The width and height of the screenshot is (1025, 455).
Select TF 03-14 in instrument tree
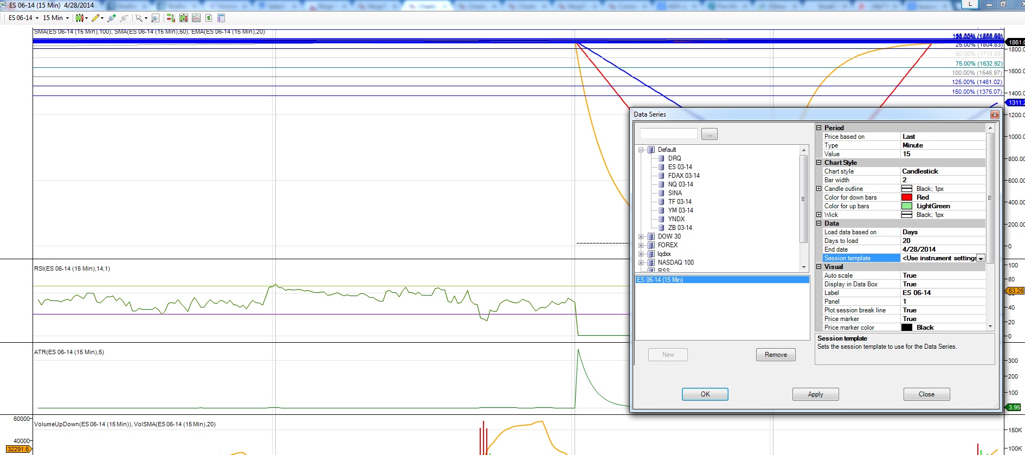[x=680, y=202]
